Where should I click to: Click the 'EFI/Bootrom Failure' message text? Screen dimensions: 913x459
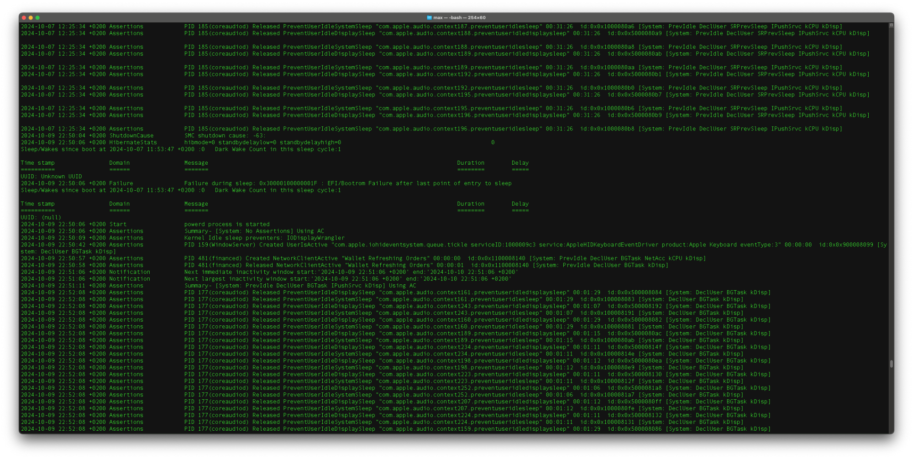point(360,183)
